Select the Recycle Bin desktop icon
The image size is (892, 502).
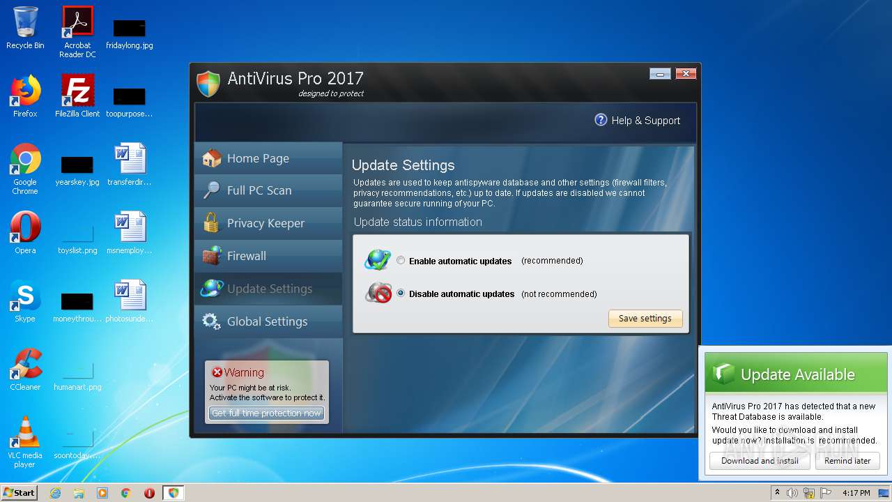(x=25, y=29)
